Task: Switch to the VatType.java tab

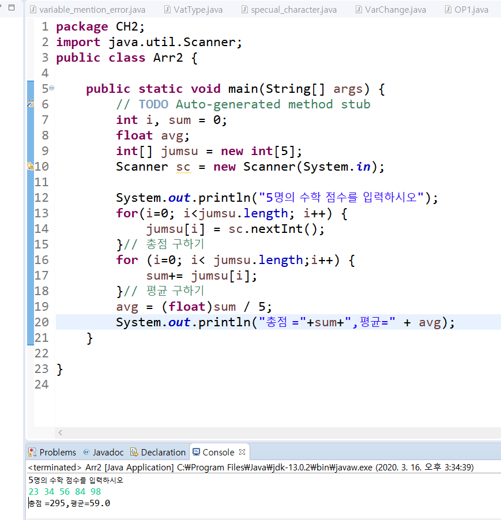Action: (x=194, y=10)
